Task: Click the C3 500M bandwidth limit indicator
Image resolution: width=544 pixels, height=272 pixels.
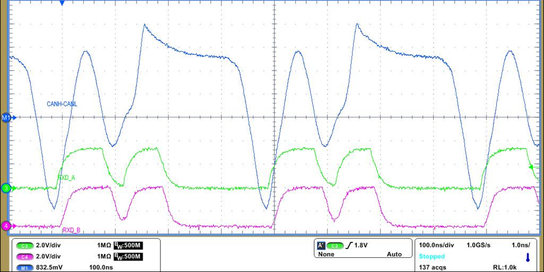Action: pyautogui.click(x=127, y=246)
